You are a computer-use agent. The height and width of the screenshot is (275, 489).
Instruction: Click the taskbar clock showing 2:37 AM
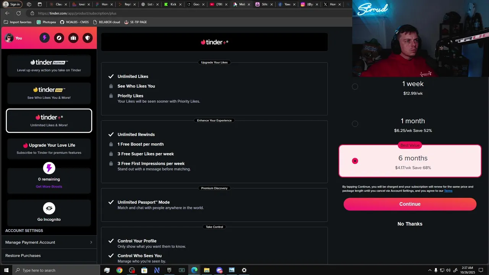(x=467, y=270)
